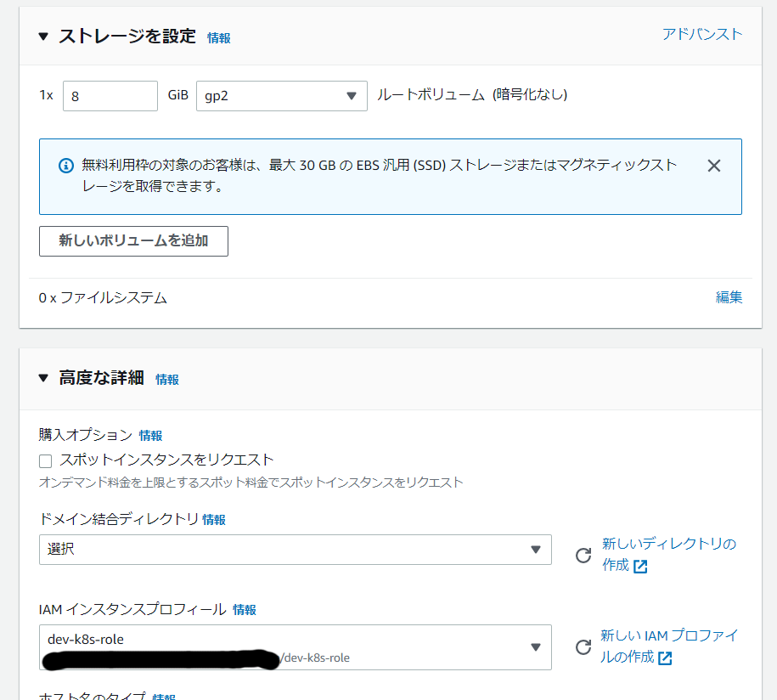Viewport: 777px width, 700px height.
Task: Open 情報 link next to 購入オプション
Action: pyautogui.click(x=151, y=436)
